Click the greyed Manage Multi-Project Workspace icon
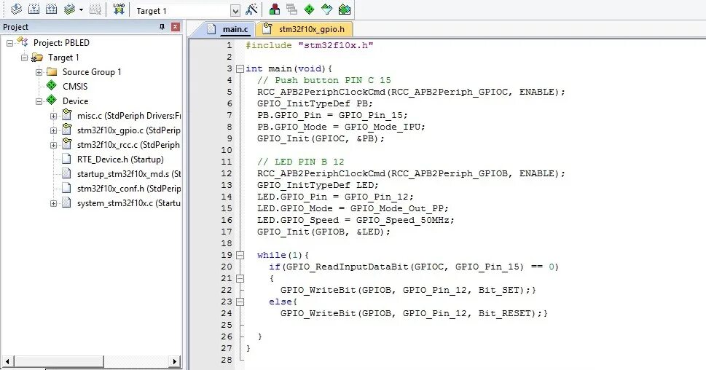Viewport: 706px width, 370px height. click(291, 9)
